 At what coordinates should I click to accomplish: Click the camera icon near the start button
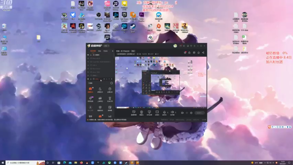click(182, 113)
